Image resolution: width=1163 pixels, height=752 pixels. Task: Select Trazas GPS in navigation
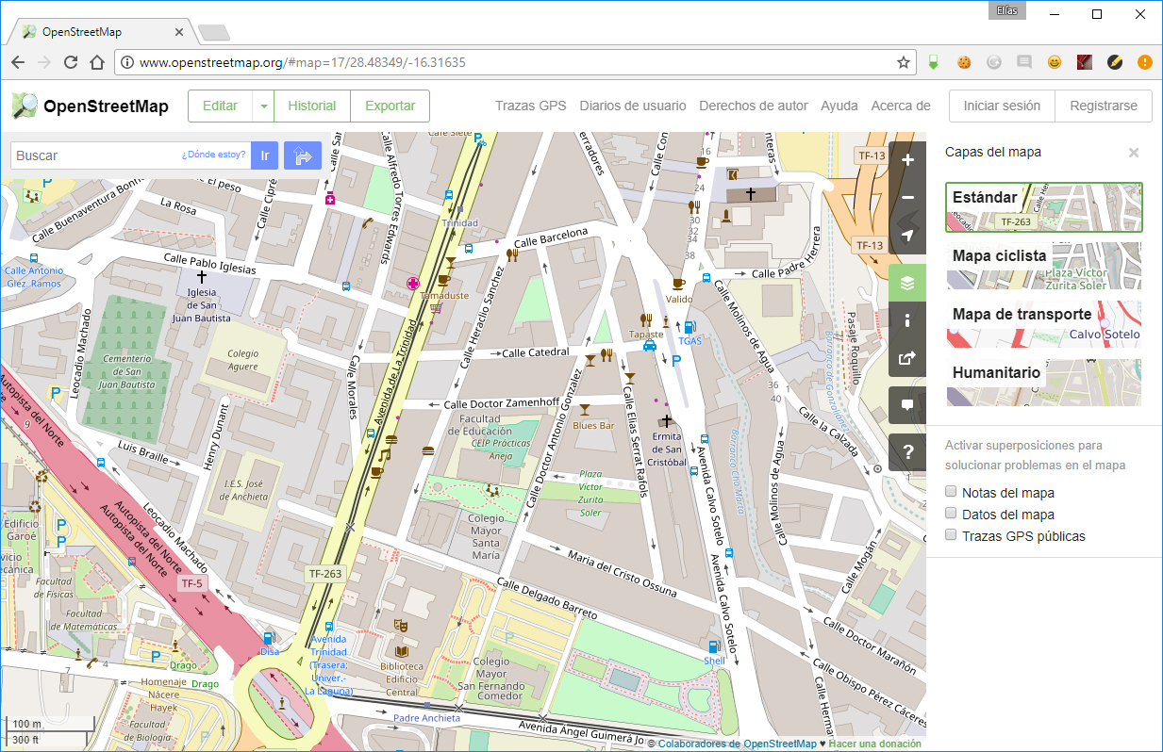530,106
